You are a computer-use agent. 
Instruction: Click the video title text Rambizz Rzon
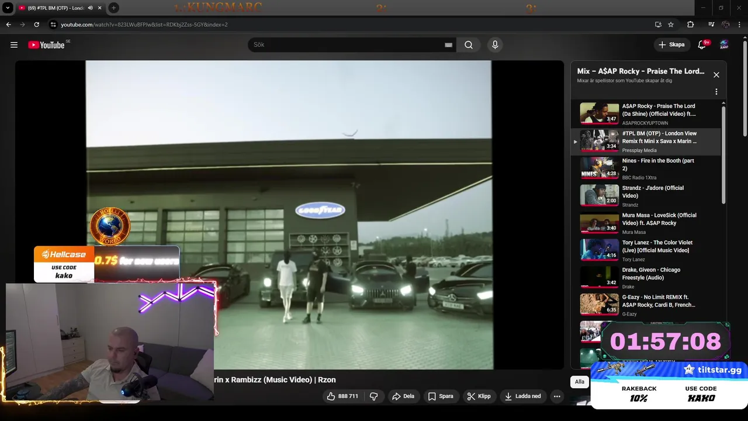coord(275,379)
